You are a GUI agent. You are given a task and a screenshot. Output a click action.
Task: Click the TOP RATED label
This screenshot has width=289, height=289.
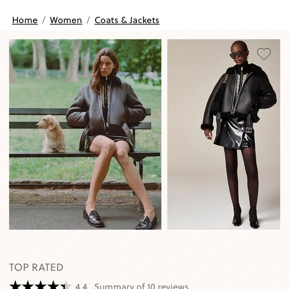pos(36,267)
